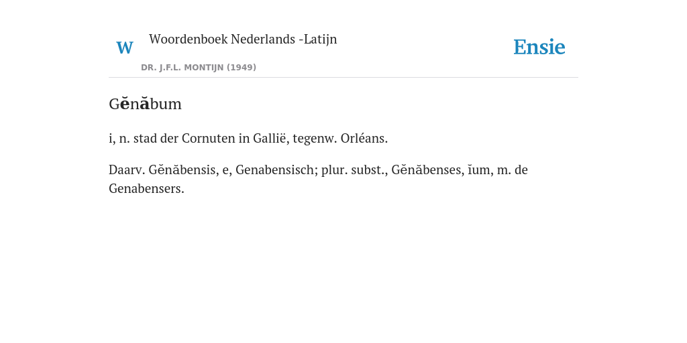Click the word stad in the definition
Screen dimensions: 687x343
pyautogui.click(x=145, y=139)
